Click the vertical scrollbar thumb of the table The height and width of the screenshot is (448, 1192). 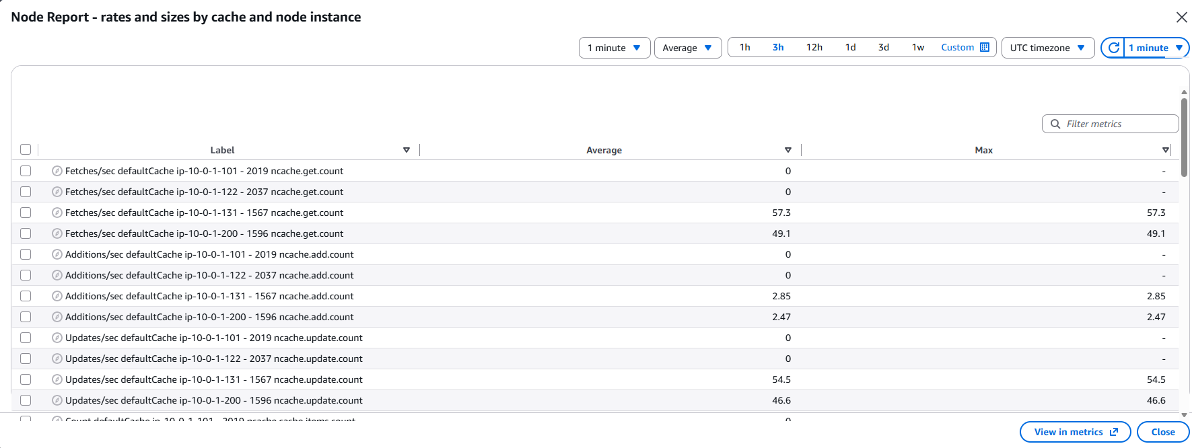click(x=1184, y=137)
